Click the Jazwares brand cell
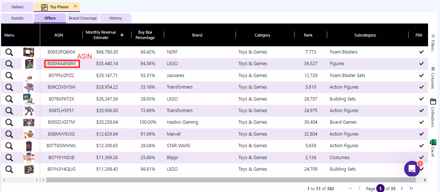Image resolution: width=440 pixels, height=192 pixels. (176, 76)
